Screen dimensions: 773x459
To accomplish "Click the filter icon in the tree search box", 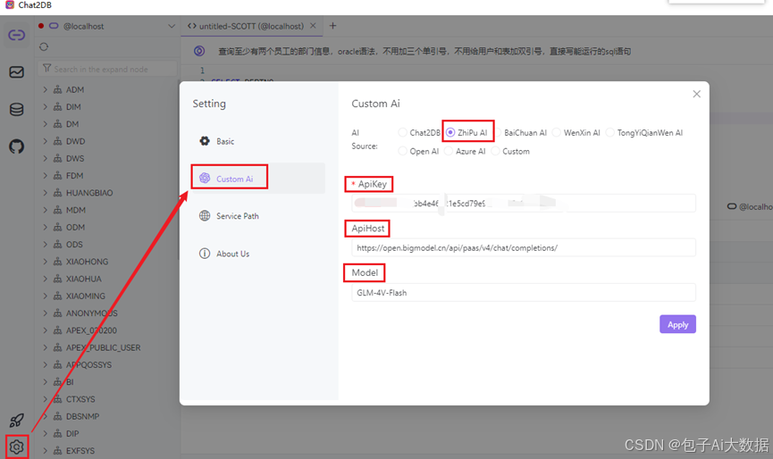I will click(x=46, y=69).
